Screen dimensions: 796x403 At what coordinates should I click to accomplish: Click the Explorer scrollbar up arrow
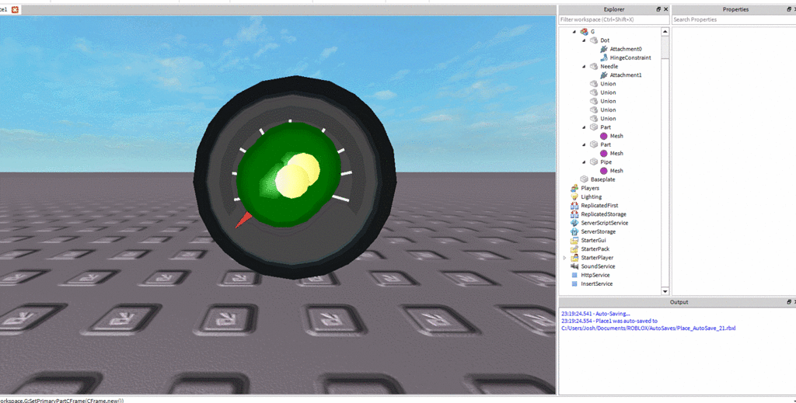(665, 31)
